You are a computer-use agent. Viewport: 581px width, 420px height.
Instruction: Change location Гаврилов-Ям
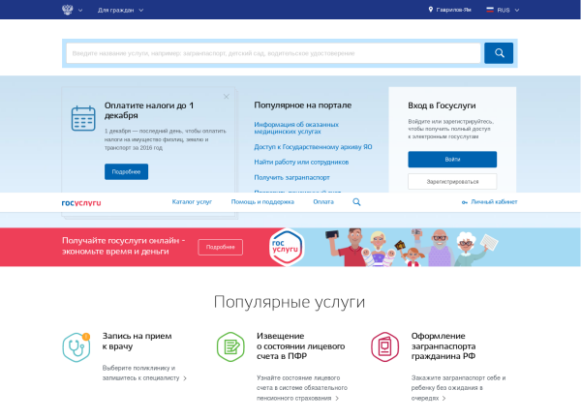click(453, 10)
